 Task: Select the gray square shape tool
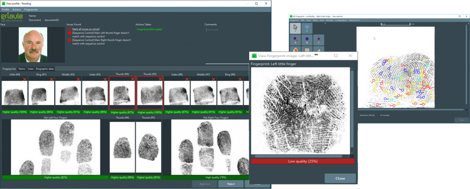pos(307,50)
